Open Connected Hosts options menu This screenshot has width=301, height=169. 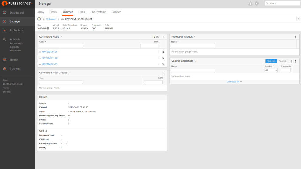click(163, 37)
